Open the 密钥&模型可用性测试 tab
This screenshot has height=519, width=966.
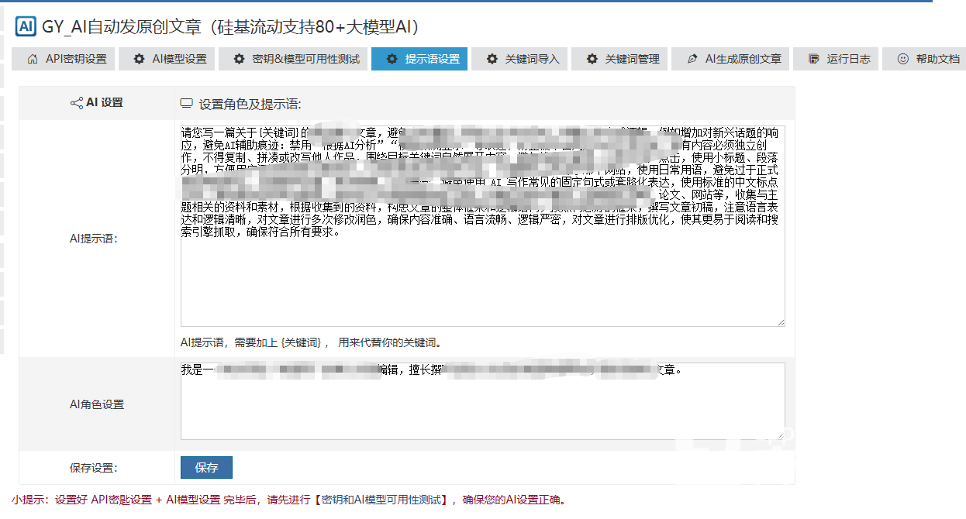click(294, 59)
